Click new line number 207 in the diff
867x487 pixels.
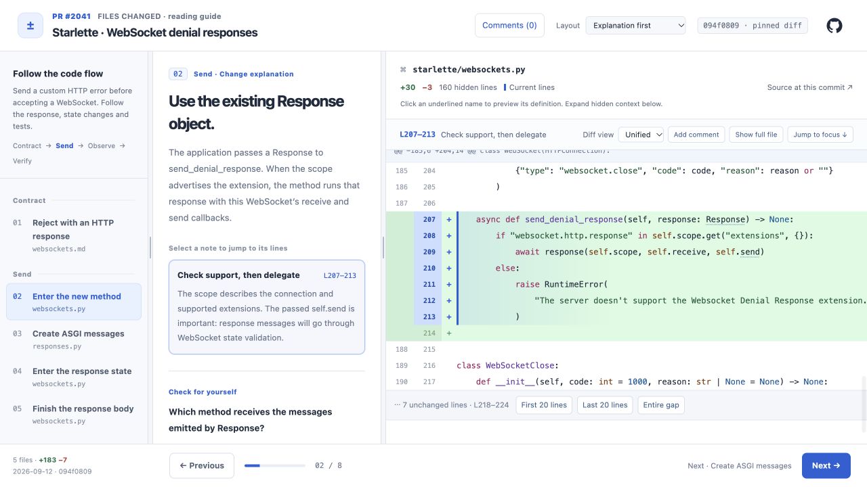429,219
